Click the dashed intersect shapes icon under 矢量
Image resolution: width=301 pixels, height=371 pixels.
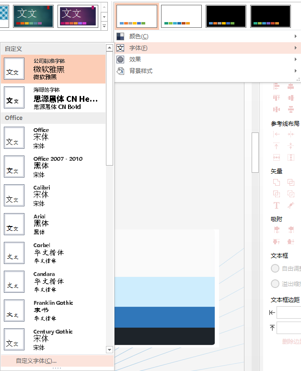(x=291, y=194)
